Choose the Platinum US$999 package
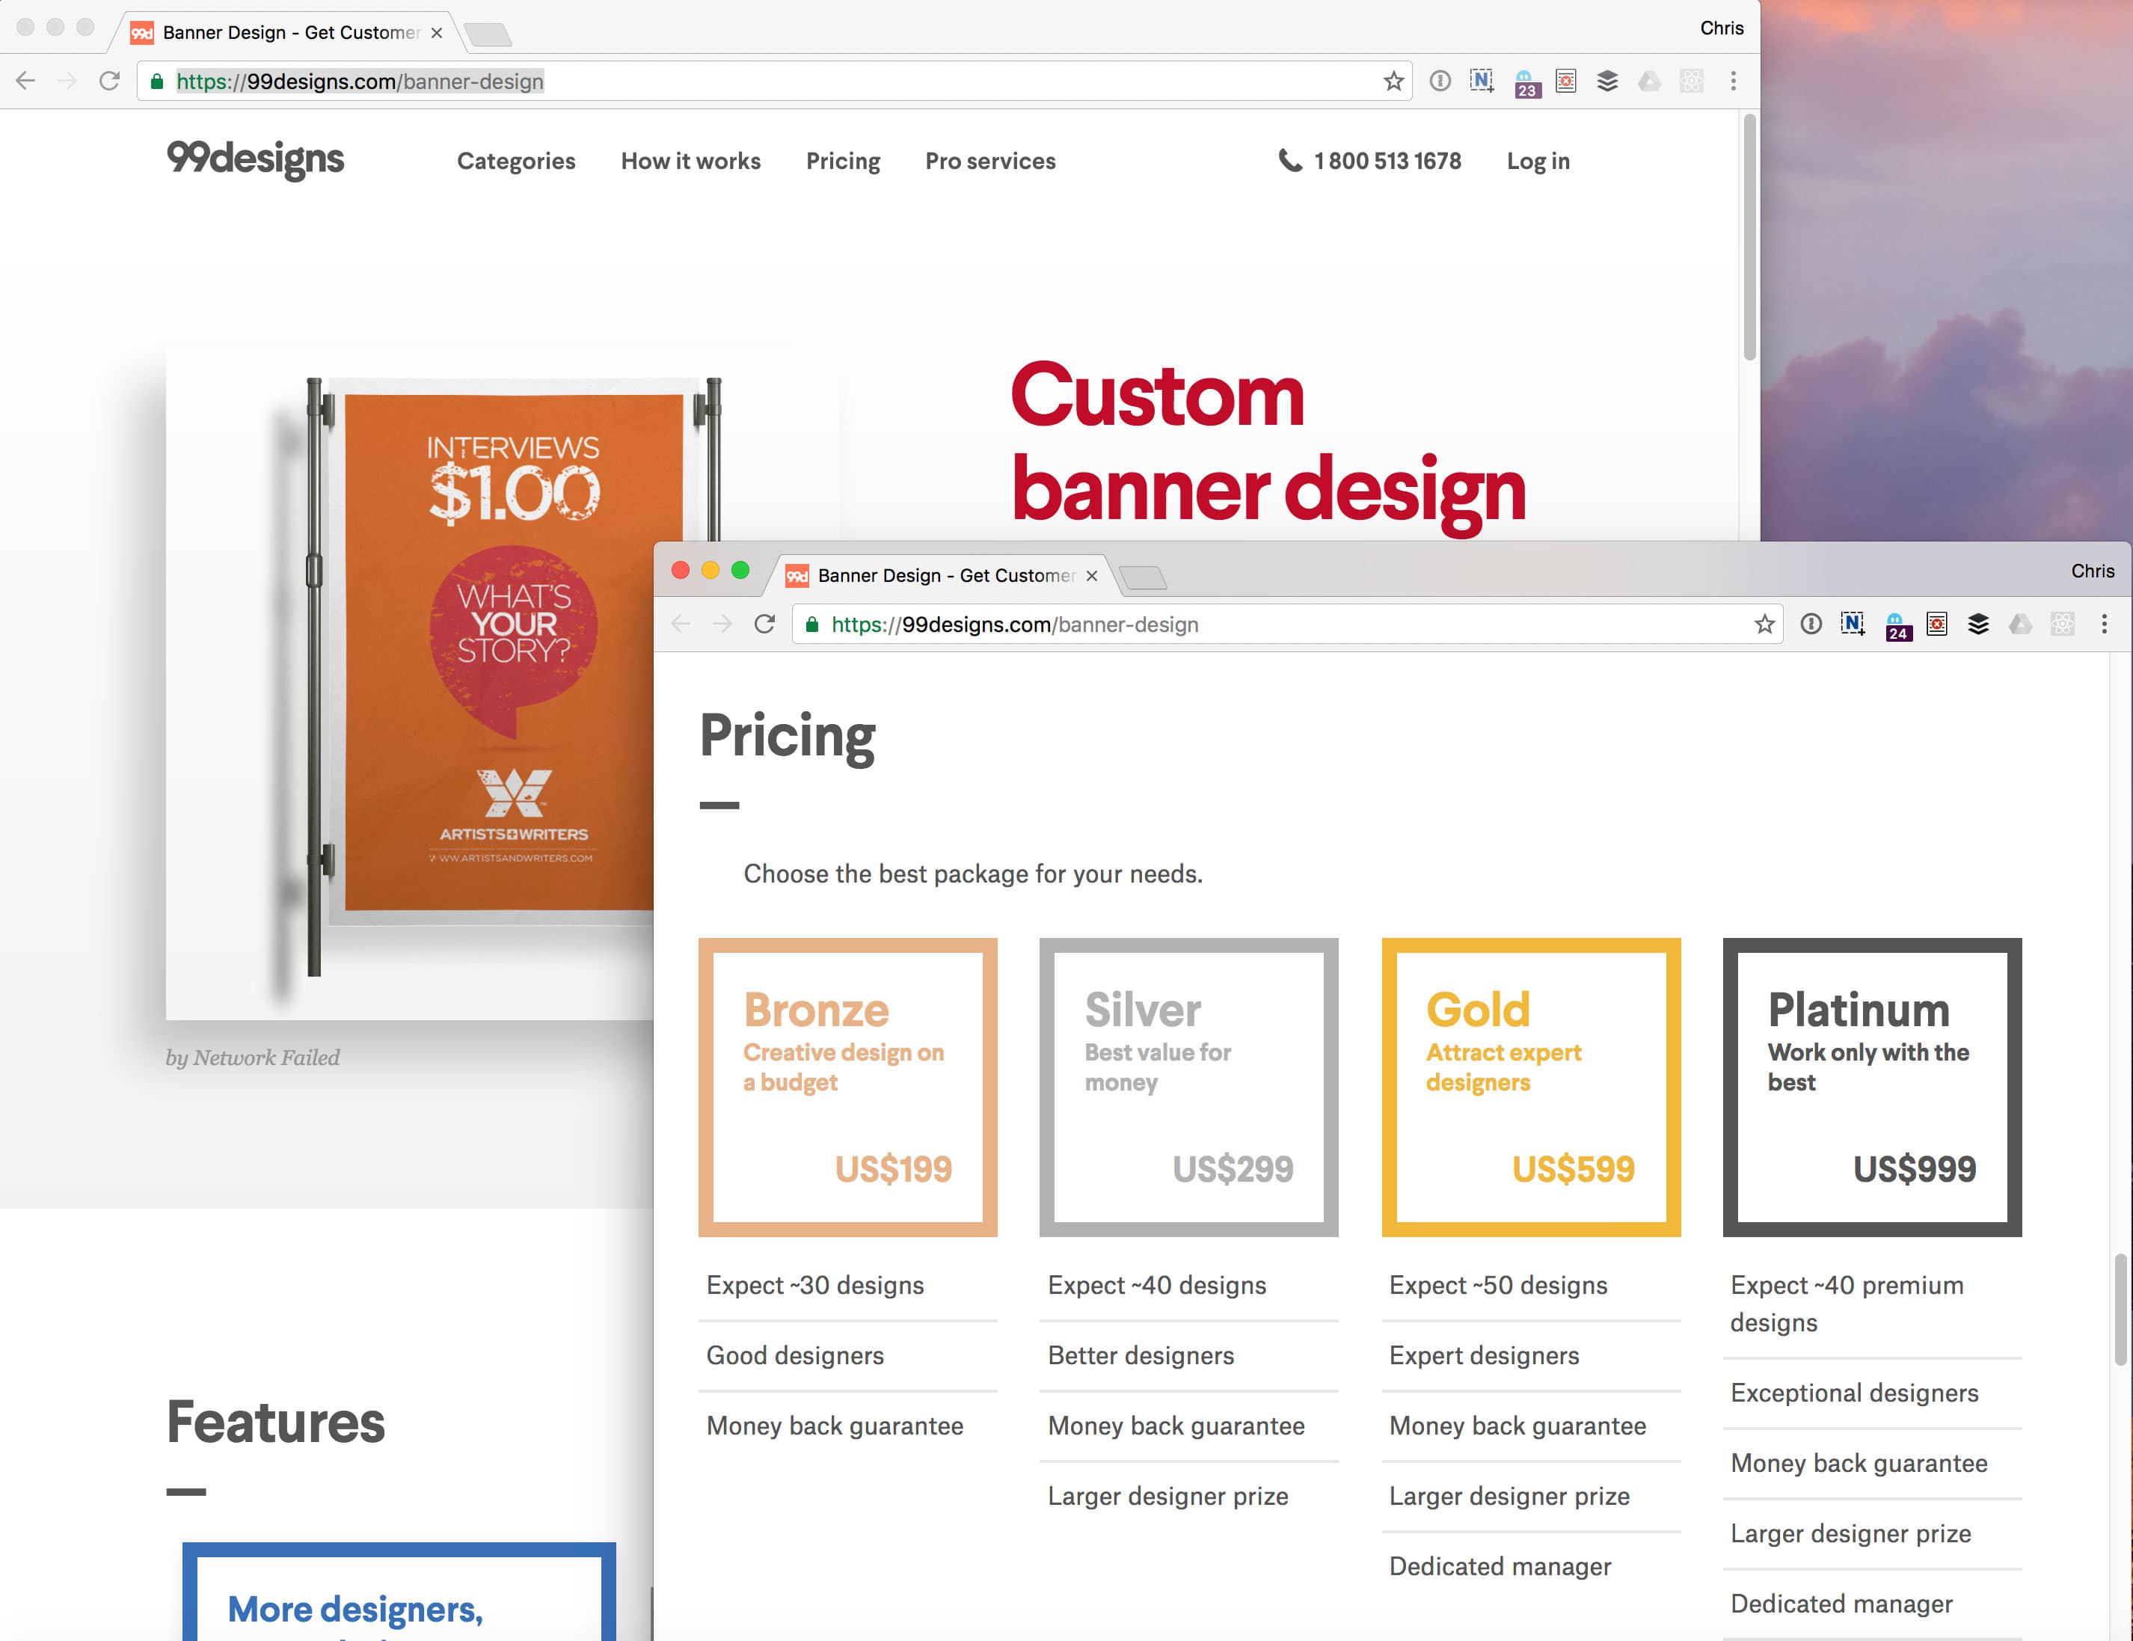2133x1641 pixels. point(1872,1088)
